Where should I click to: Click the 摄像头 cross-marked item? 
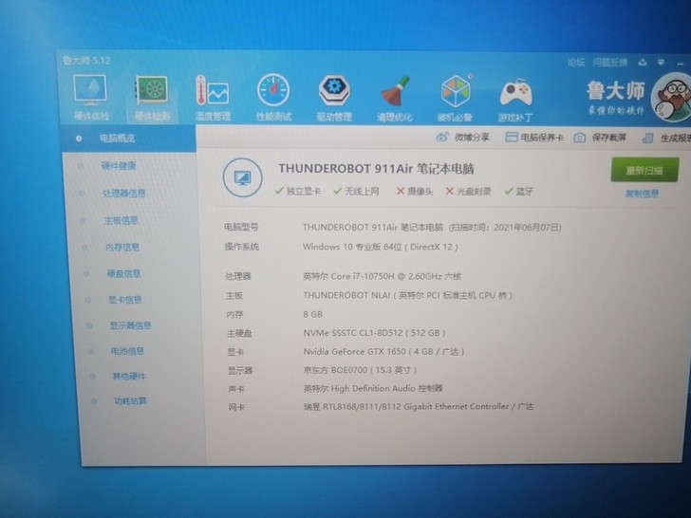pos(415,192)
